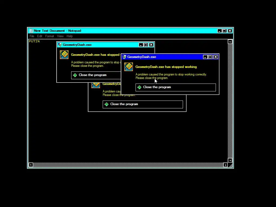The width and height of the screenshot is (276, 207).
Task: Maximize the cyan-titled GeometryDash.exe dialog
Action: (x=146, y=45)
